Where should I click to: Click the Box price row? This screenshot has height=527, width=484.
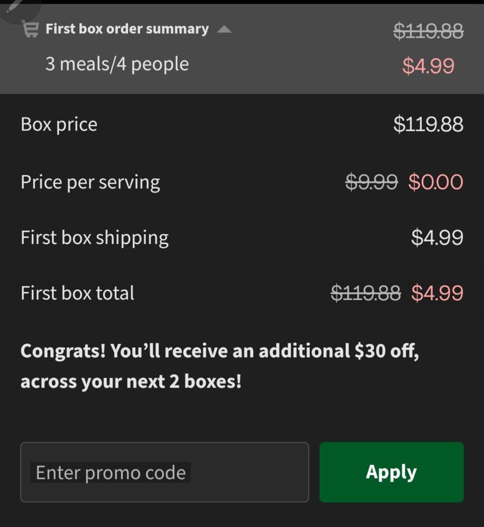pyautogui.click(x=59, y=124)
